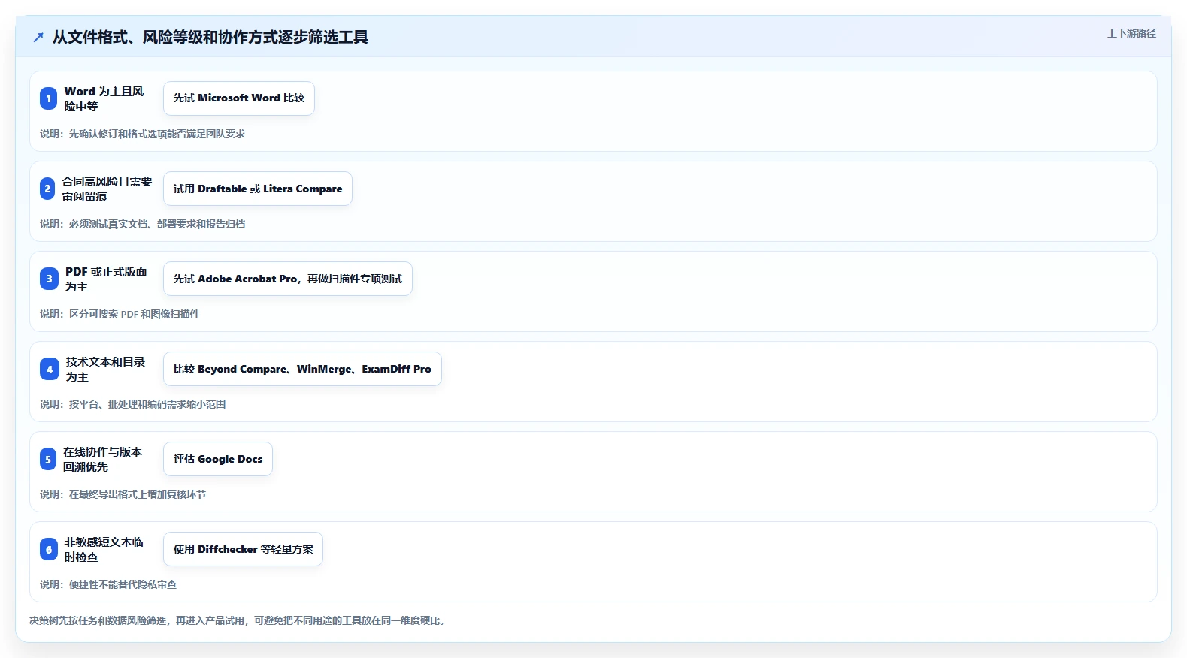
Task: Click the 先试 Microsoft Word 比较 button
Action: point(239,98)
